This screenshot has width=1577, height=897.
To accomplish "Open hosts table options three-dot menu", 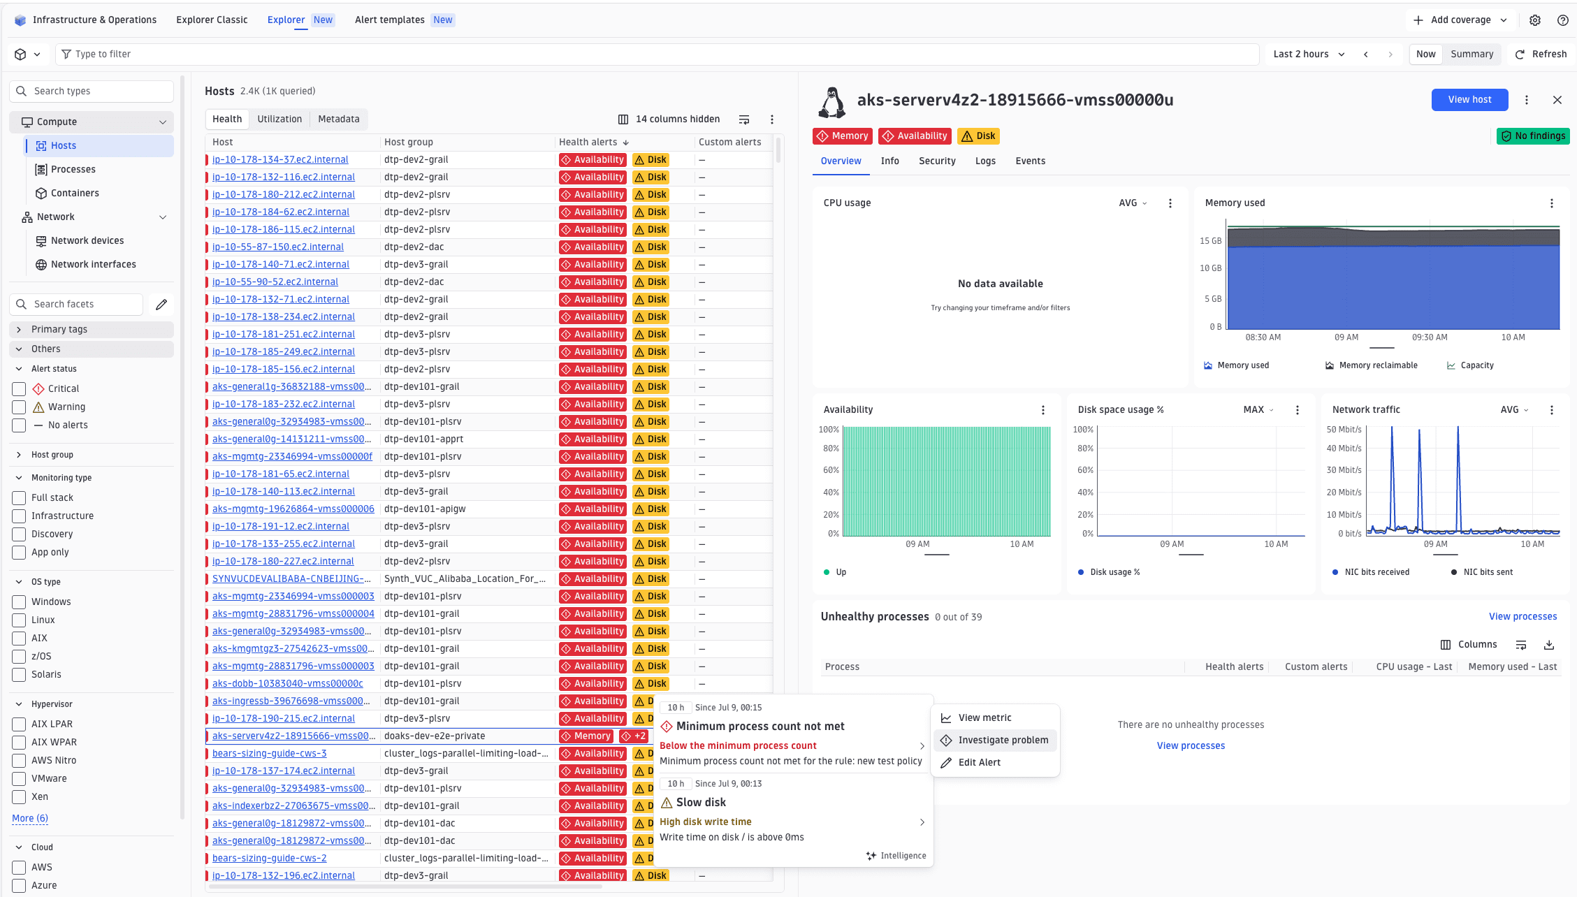I will coord(772,119).
